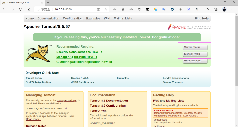This screenshot has width=239, height=131.
Task: Open Configuration in the navigation bar
Action: 73,19
